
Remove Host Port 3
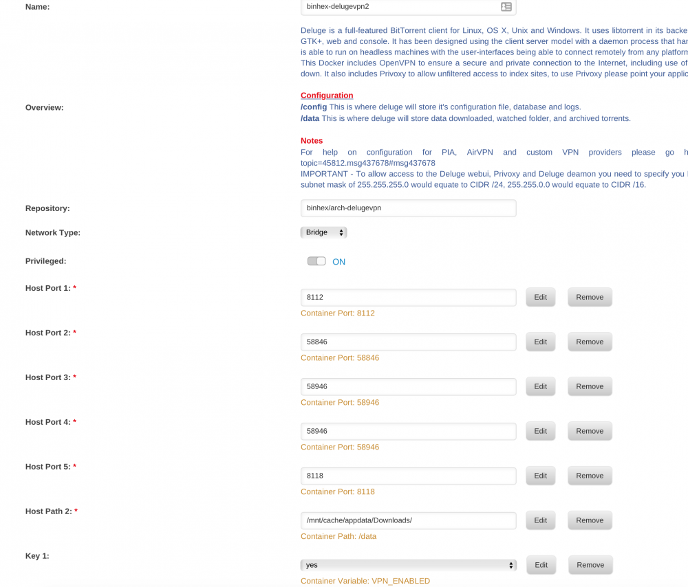590,387
